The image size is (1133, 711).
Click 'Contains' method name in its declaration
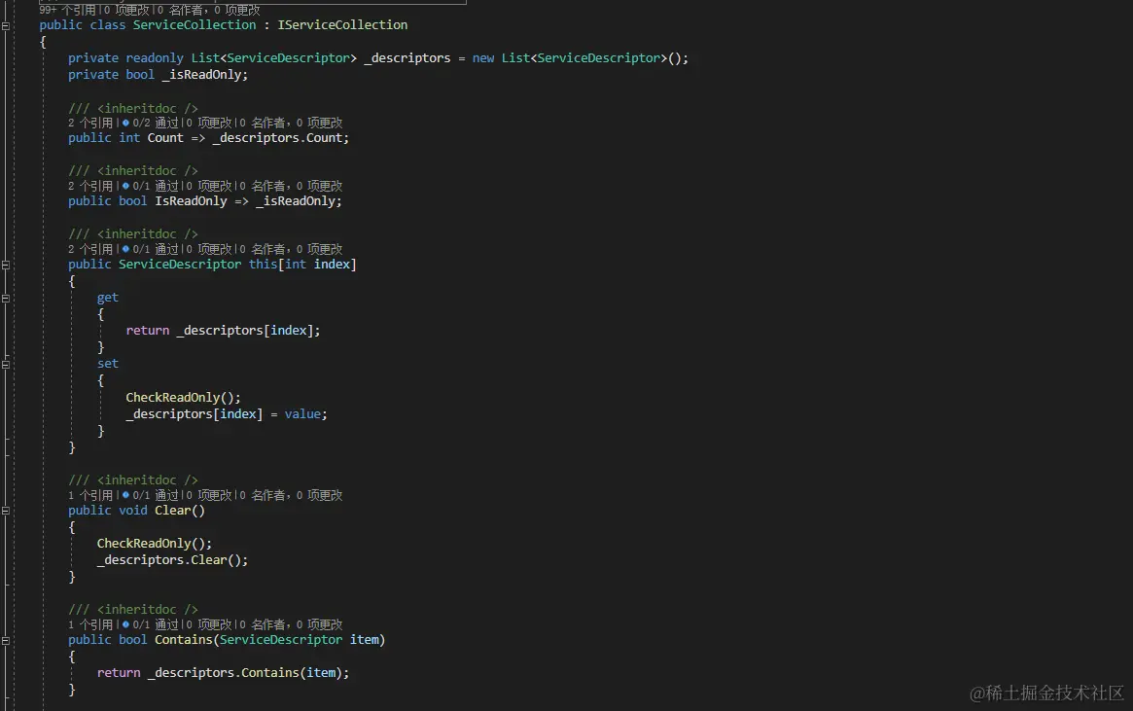(x=184, y=639)
